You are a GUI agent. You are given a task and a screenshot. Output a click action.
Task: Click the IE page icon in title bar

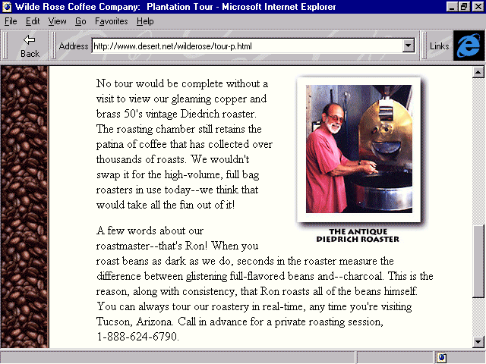7,7
